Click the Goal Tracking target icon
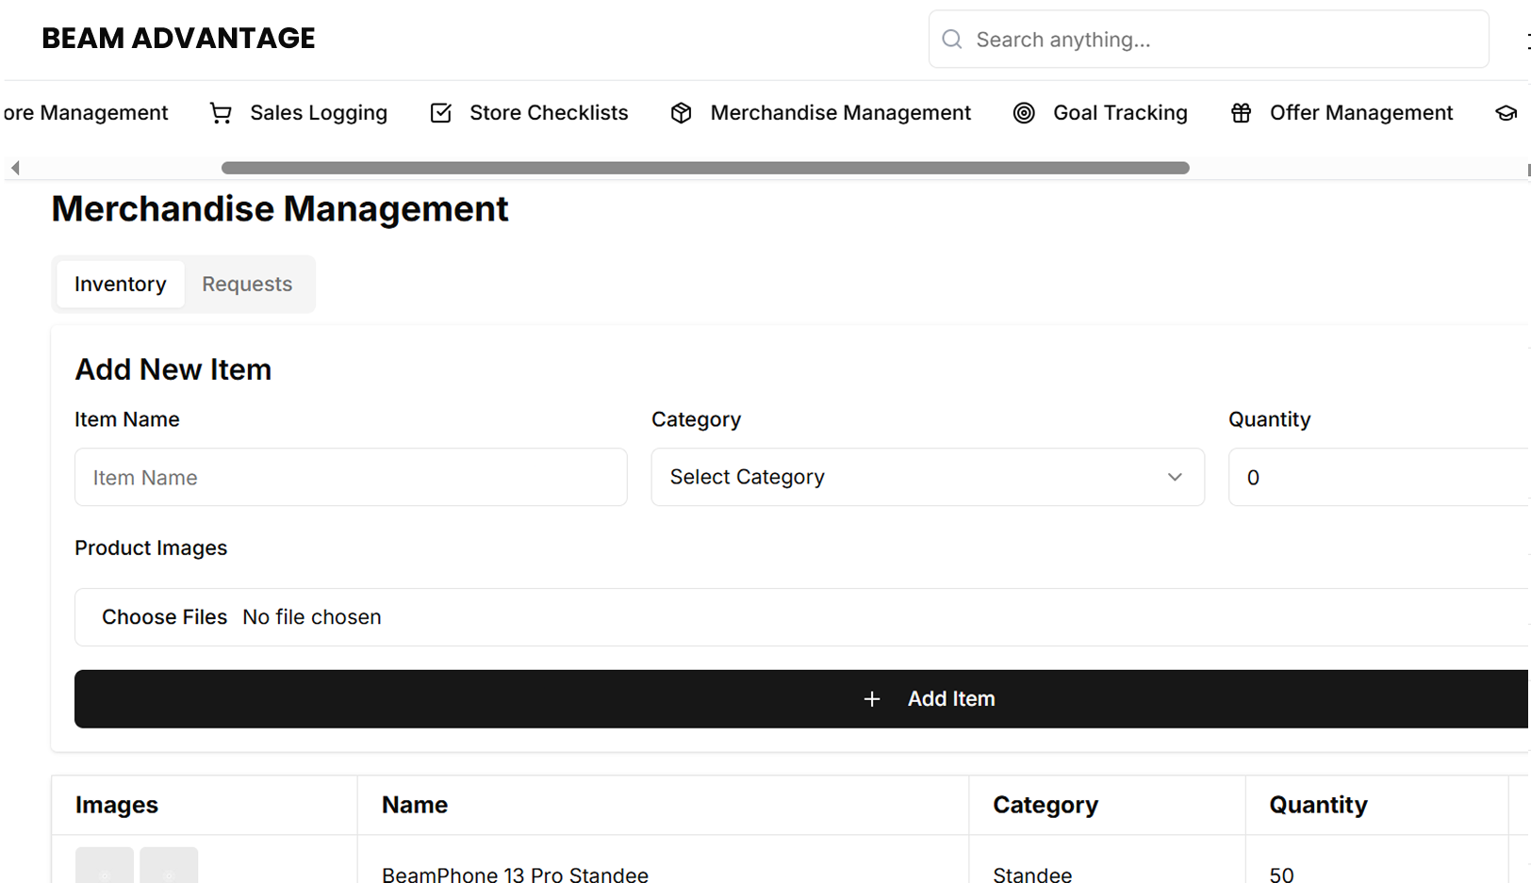Viewport: 1531px width, 883px height. coord(1024,113)
